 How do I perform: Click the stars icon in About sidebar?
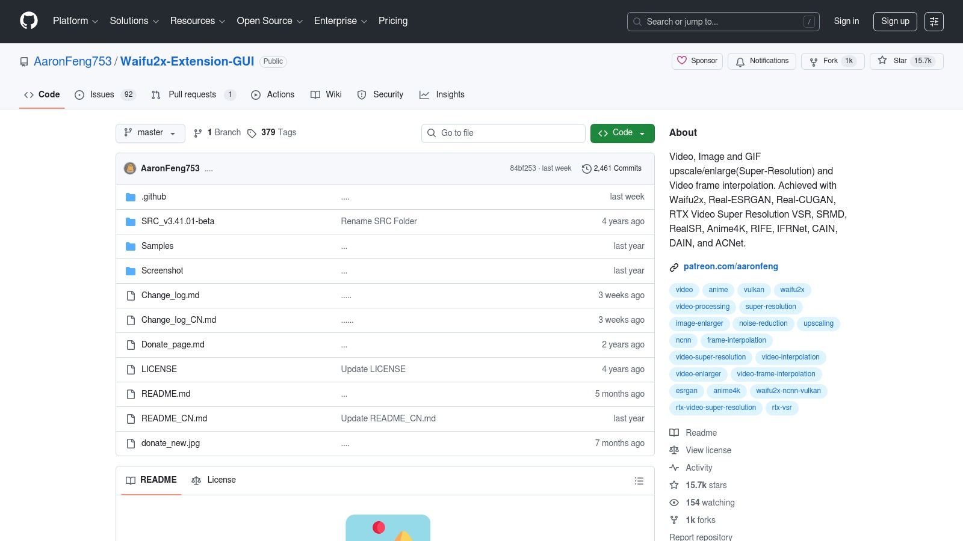tap(674, 485)
